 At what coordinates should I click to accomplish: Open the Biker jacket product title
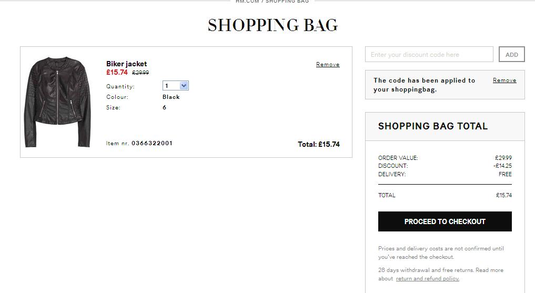[126, 64]
